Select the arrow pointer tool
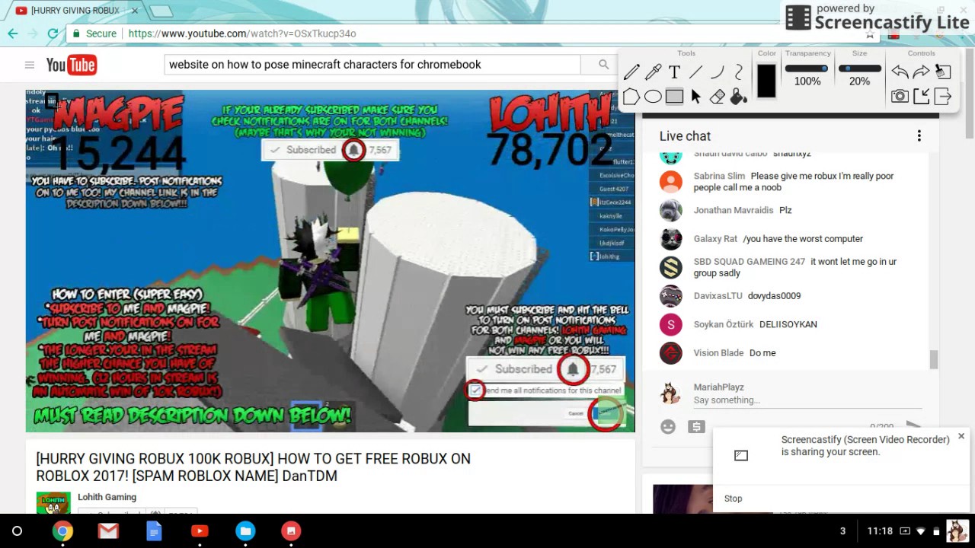The height and width of the screenshot is (548, 975). pos(695,97)
